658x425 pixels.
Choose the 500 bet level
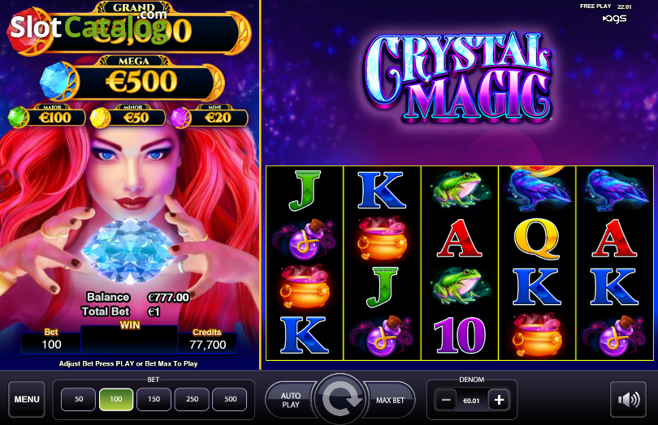click(230, 399)
